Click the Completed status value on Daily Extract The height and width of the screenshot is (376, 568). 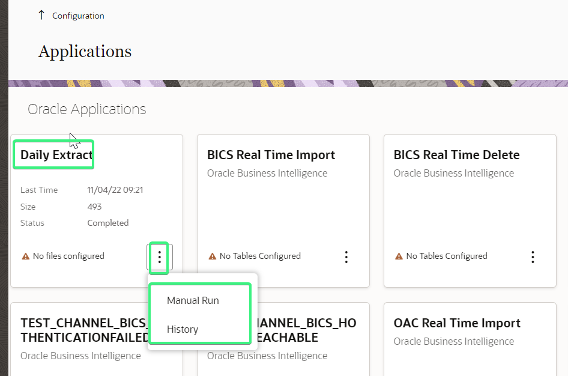tap(108, 223)
